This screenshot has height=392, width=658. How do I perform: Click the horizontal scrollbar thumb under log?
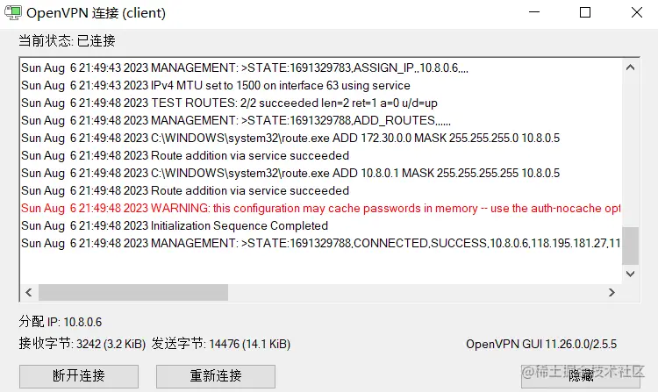[x=133, y=292]
